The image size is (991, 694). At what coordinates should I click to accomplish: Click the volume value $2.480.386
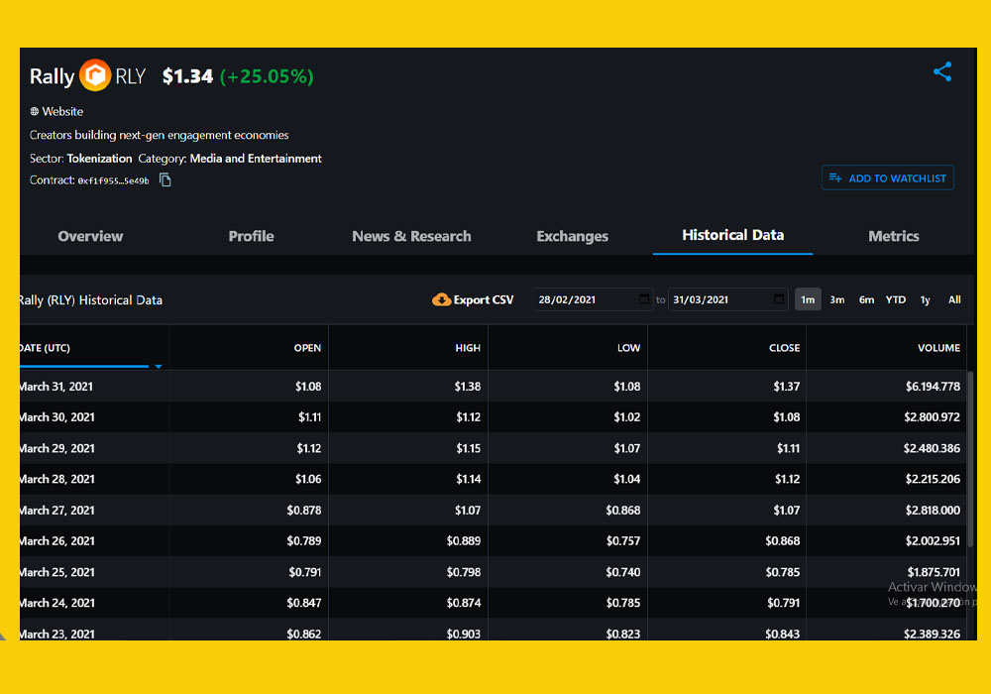tap(932, 448)
